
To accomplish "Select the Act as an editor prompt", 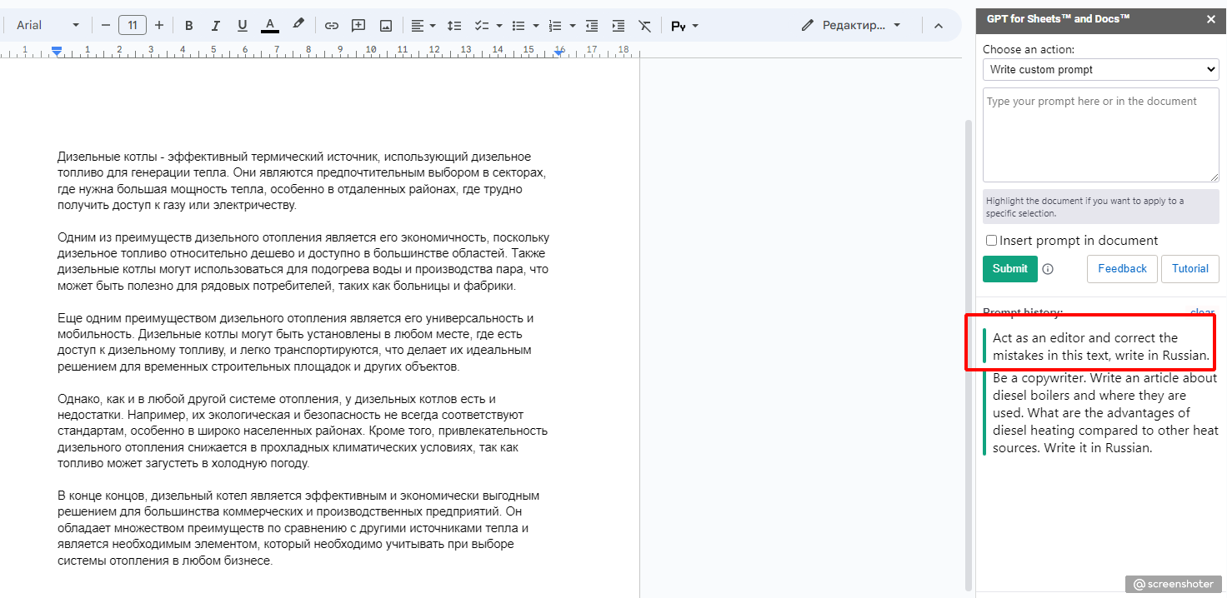I will pos(1100,346).
